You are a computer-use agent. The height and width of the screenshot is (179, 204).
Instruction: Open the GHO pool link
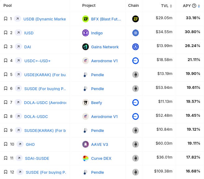30,145
